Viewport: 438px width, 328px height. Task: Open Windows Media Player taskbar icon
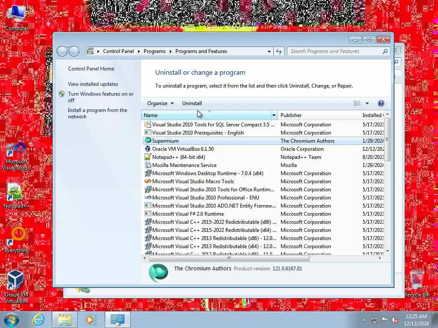(90, 319)
